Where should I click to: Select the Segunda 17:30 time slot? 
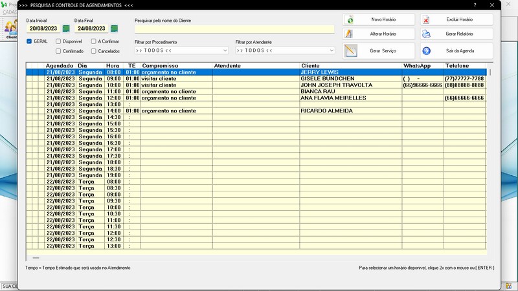256,156
